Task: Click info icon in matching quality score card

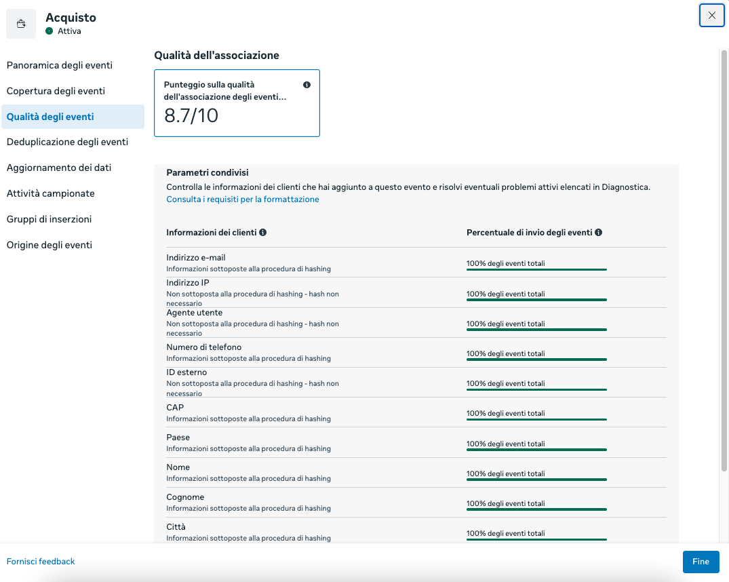Action: point(307,85)
